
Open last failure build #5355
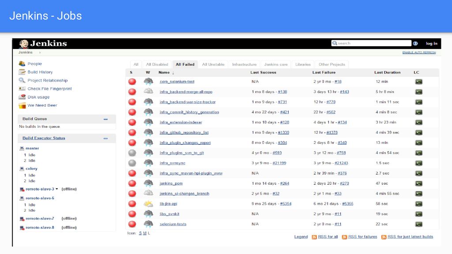(348, 204)
